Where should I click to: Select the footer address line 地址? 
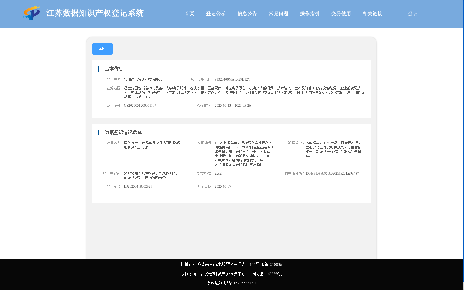click(231, 264)
